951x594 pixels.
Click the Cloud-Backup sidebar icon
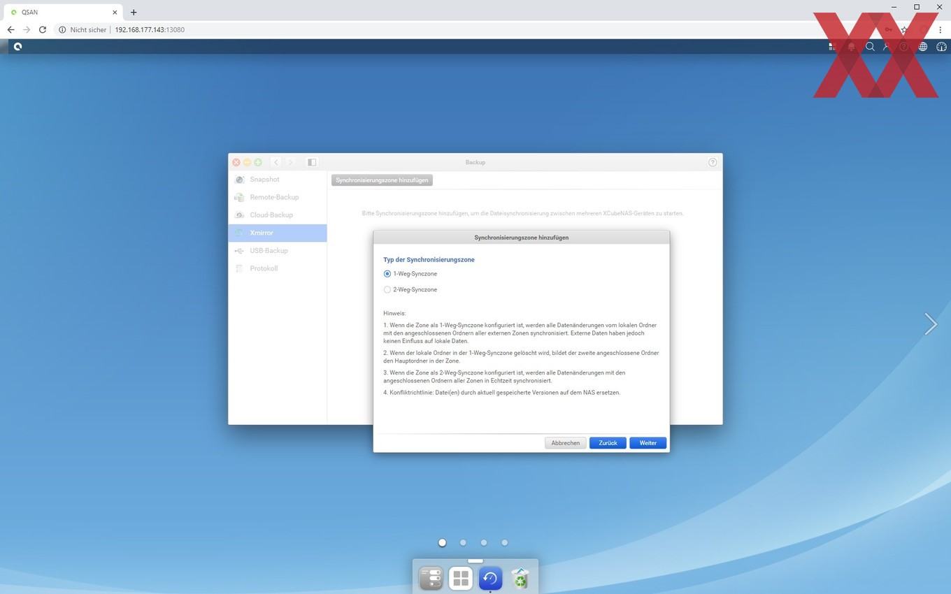239,215
